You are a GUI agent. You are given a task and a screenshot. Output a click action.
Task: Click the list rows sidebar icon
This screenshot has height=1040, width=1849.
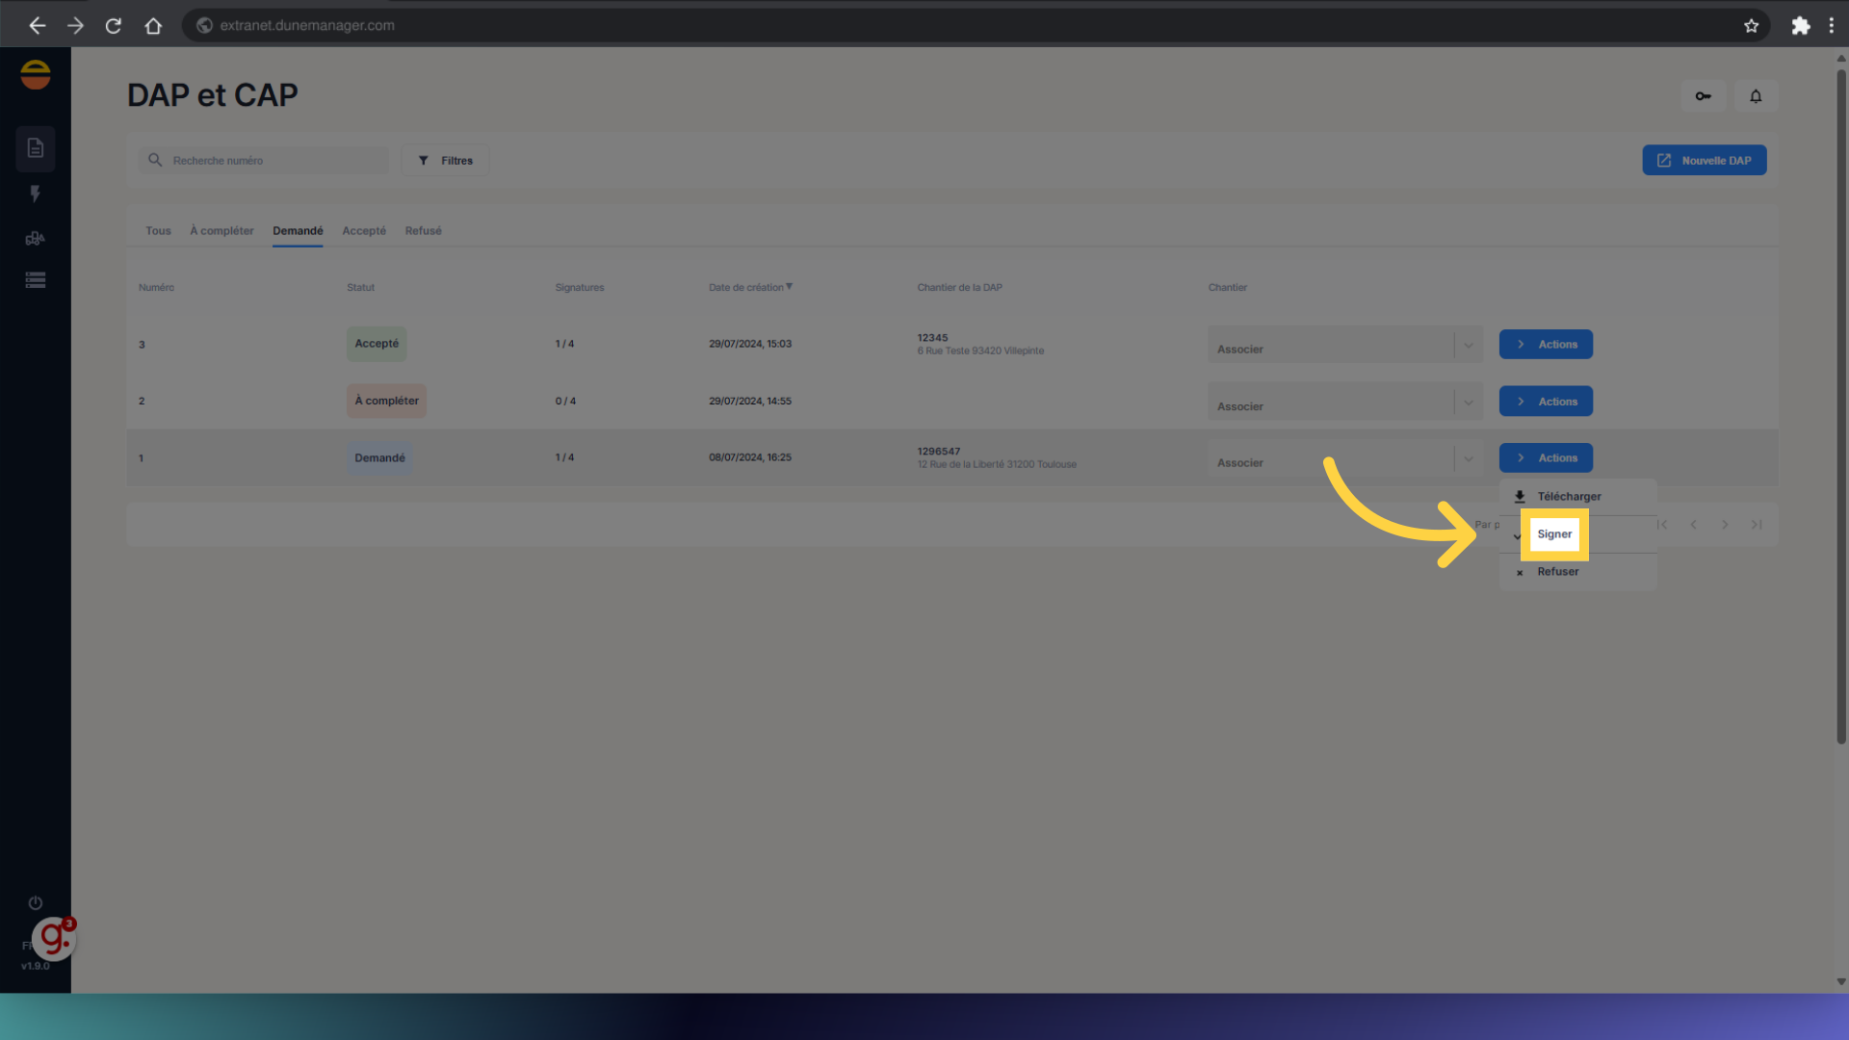pyautogui.click(x=36, y=280)
